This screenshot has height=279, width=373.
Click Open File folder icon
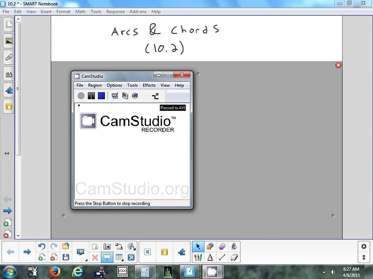[x=66, y=246]
